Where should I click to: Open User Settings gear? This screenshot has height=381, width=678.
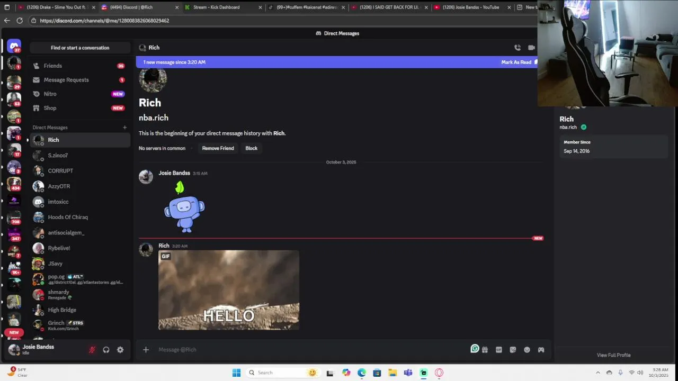pyautogui.click(x=120, y=350)
